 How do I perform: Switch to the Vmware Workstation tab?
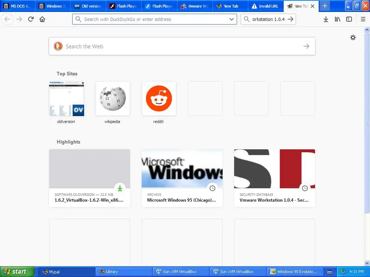tap(195, 6)
